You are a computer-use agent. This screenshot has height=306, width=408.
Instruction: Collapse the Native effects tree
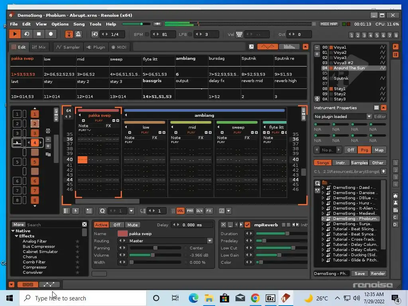(x=13, y=231)
